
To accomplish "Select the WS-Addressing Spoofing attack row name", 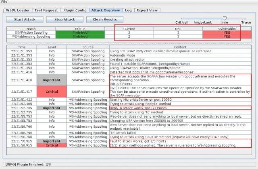I will pyautogui.click(x=31, y=37).
